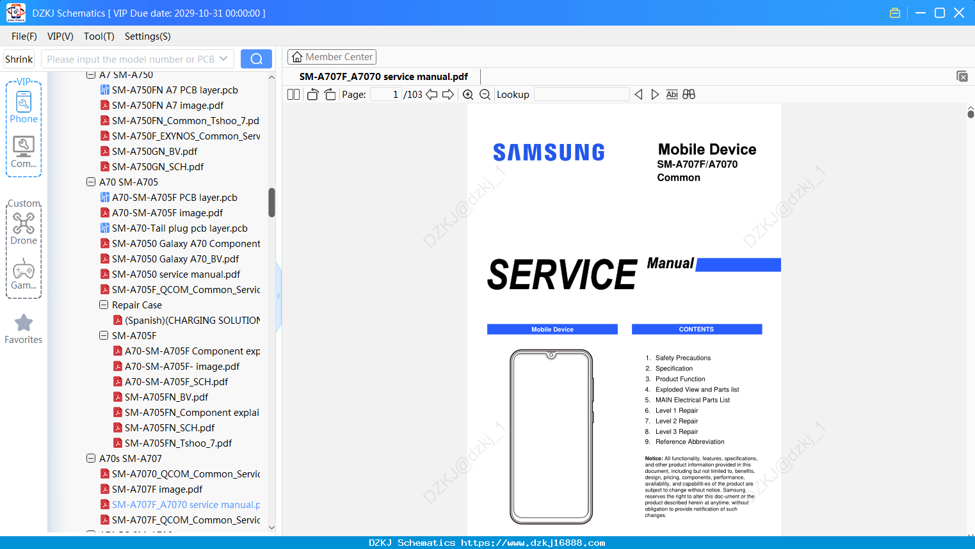Collapse the A7 SM-A750 folder
Viewport: 975px width, 549px height.
(91, 75)
